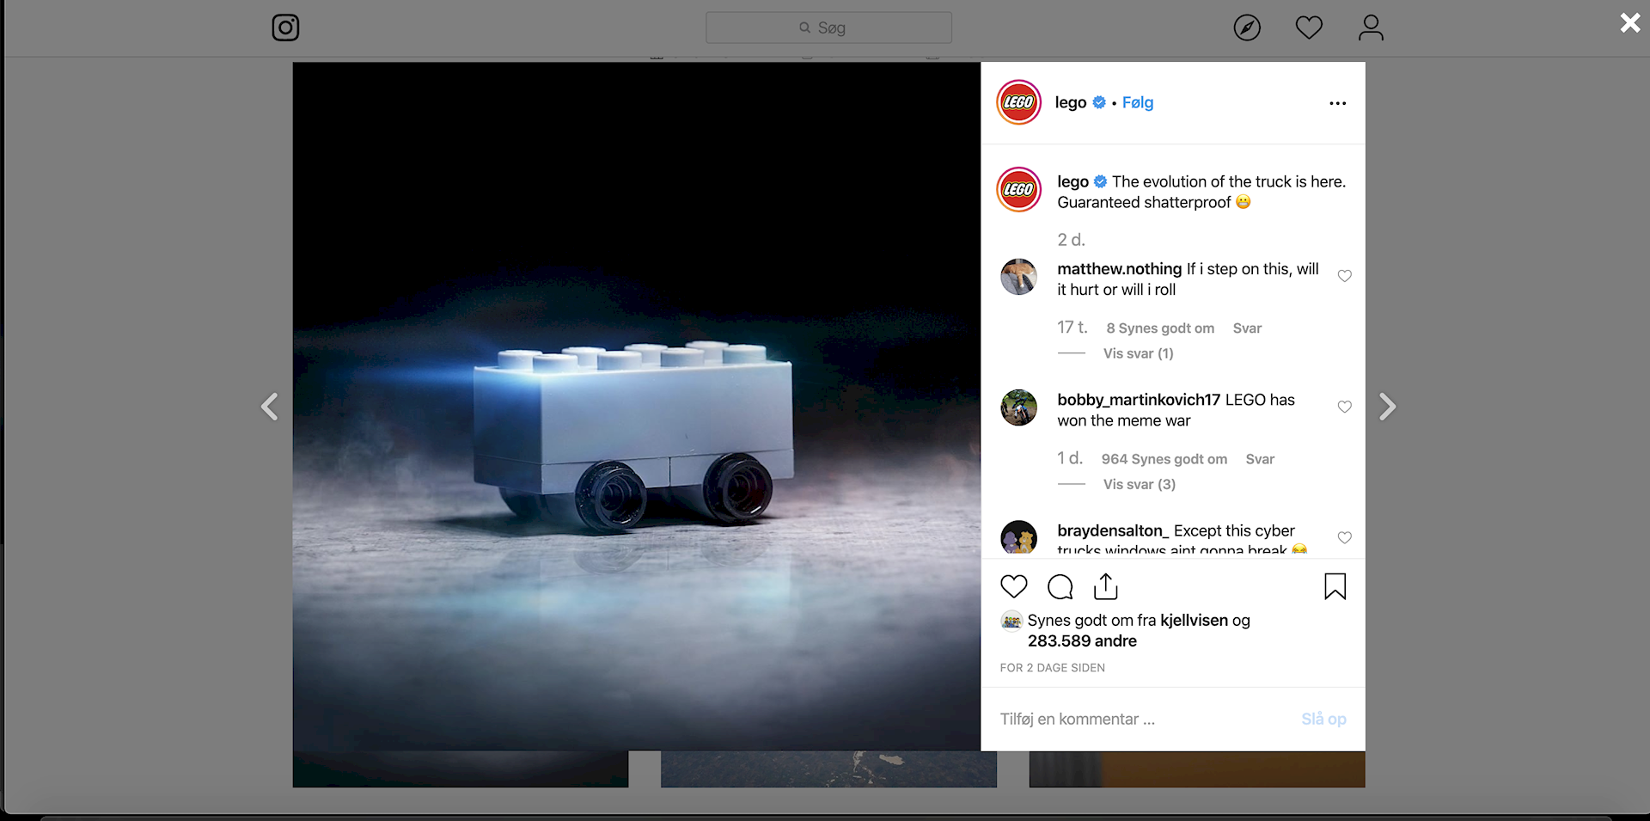Screen dimensions: 1650x821
Task: Go back using left carousel arrow
Action: click(x=270, y=407)
